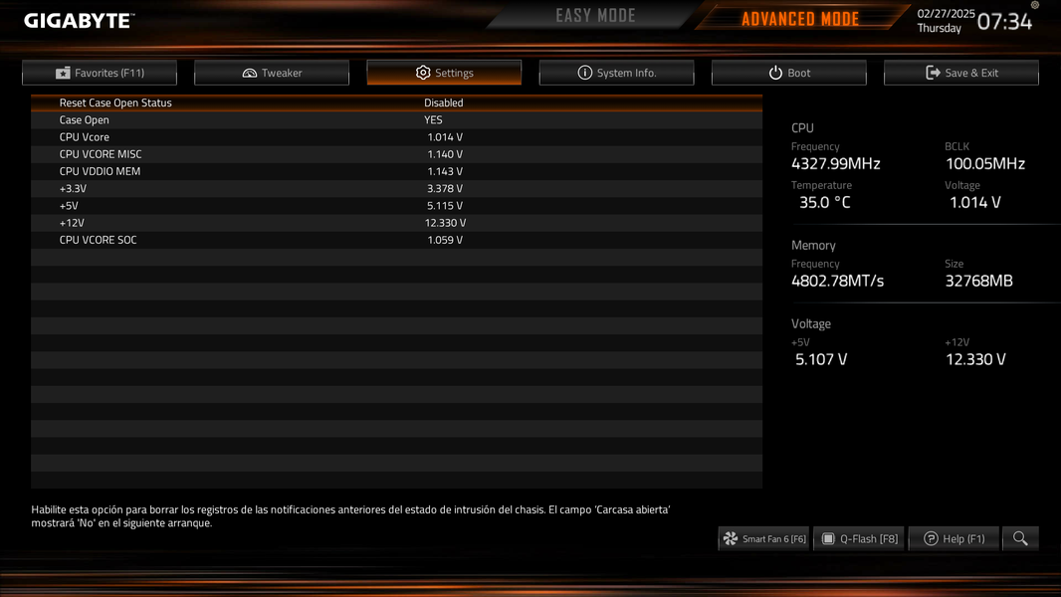Click the +12V voltage row
This screenshot has height=597, width=1061.
(x=396, y=223)
